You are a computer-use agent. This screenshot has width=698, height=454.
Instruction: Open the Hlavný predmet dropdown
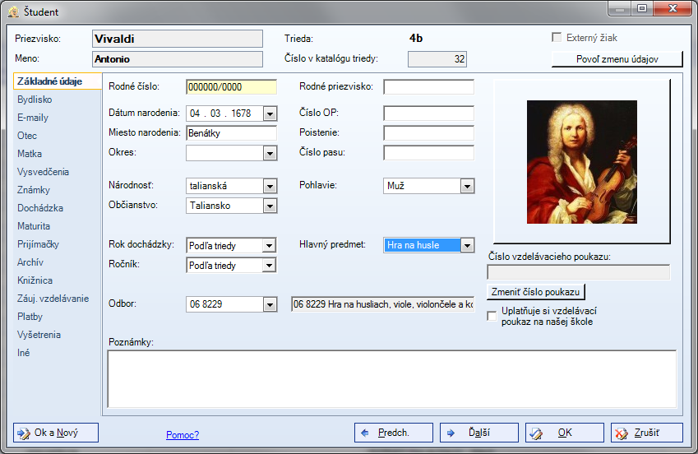click(x=467, y=245)
